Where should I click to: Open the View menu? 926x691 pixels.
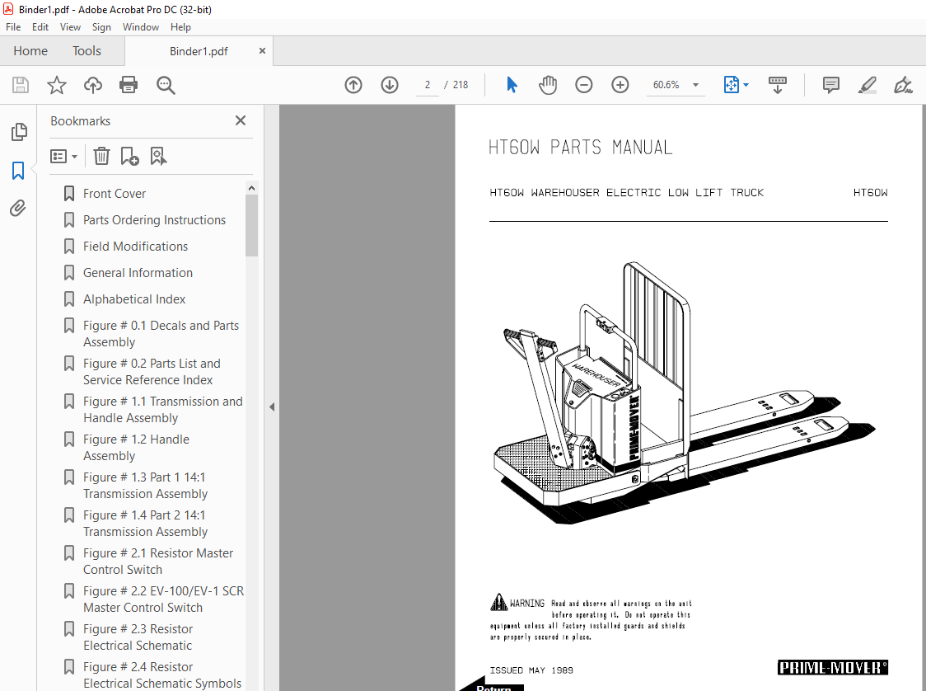(x=70, y=27)
